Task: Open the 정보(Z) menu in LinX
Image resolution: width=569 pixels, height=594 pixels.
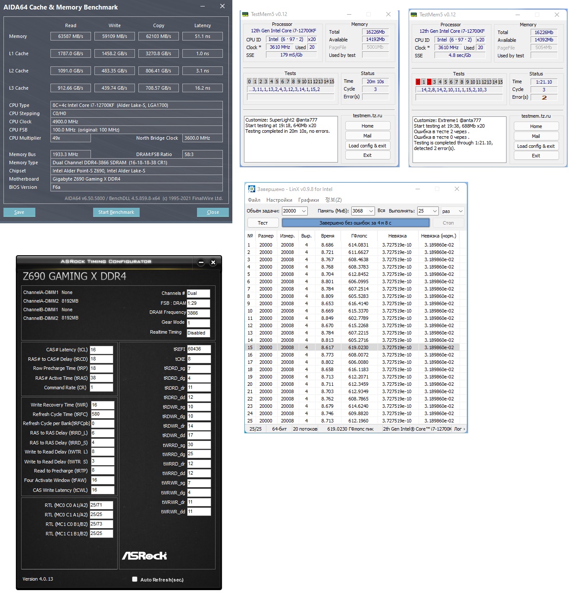Action: pos(333,200)
